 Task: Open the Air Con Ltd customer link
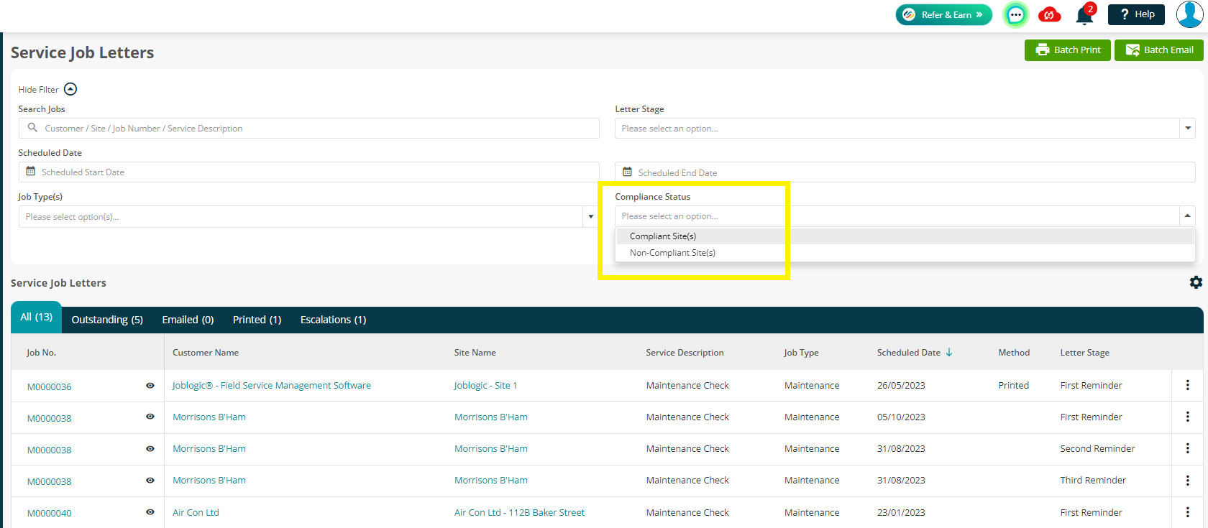click(x=196, y=512)
